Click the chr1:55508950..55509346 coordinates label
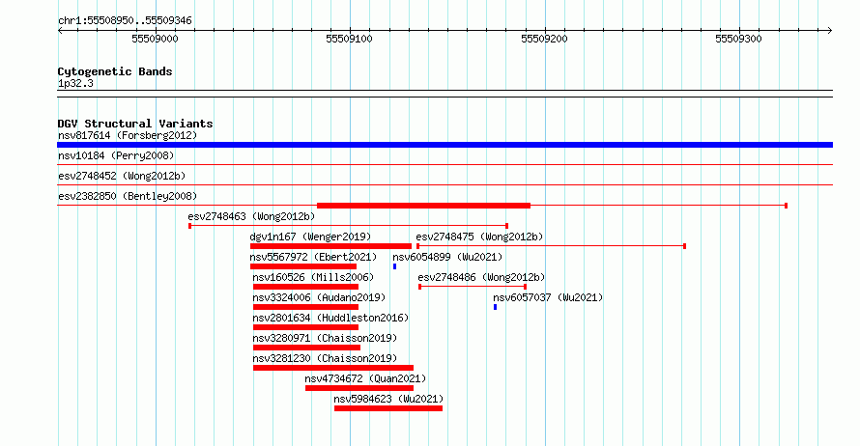 point(125,20)
